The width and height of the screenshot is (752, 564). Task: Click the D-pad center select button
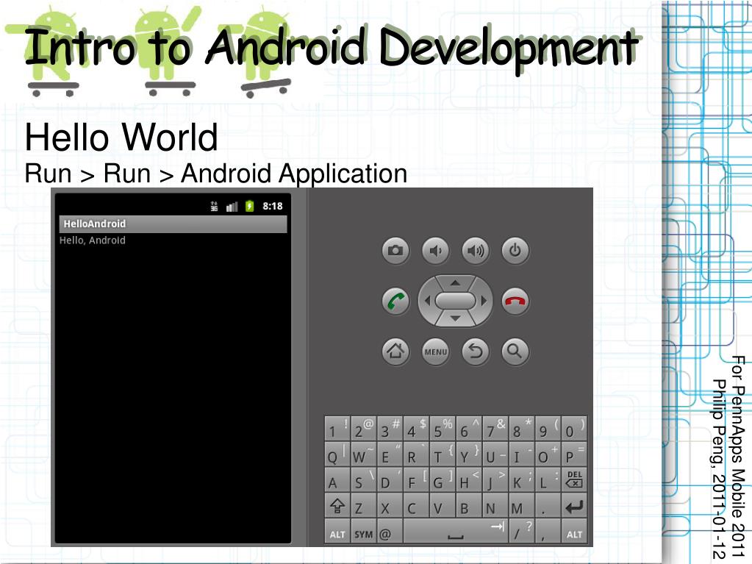click(x=455, y=301)
